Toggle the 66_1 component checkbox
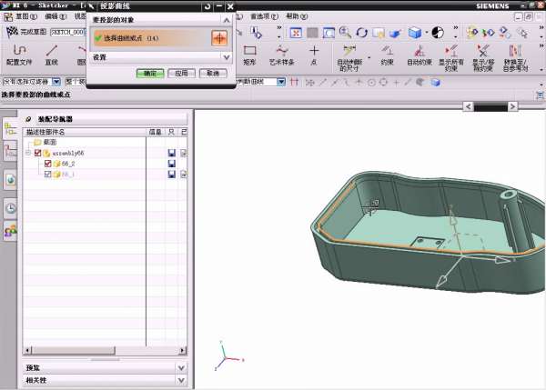This screenshot has height=390, width=546. [x=47, y=174]
